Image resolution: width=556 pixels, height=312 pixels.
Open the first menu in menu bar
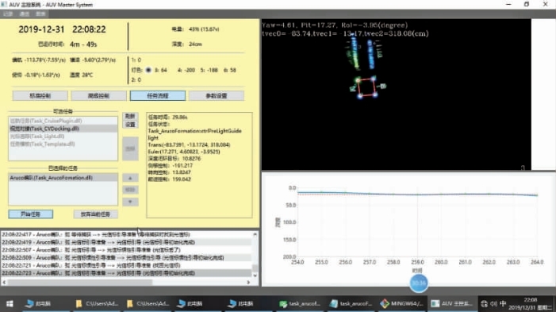8,13
